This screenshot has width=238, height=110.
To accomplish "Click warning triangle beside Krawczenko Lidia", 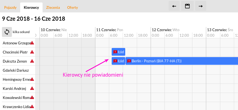I will click(32, 106).
